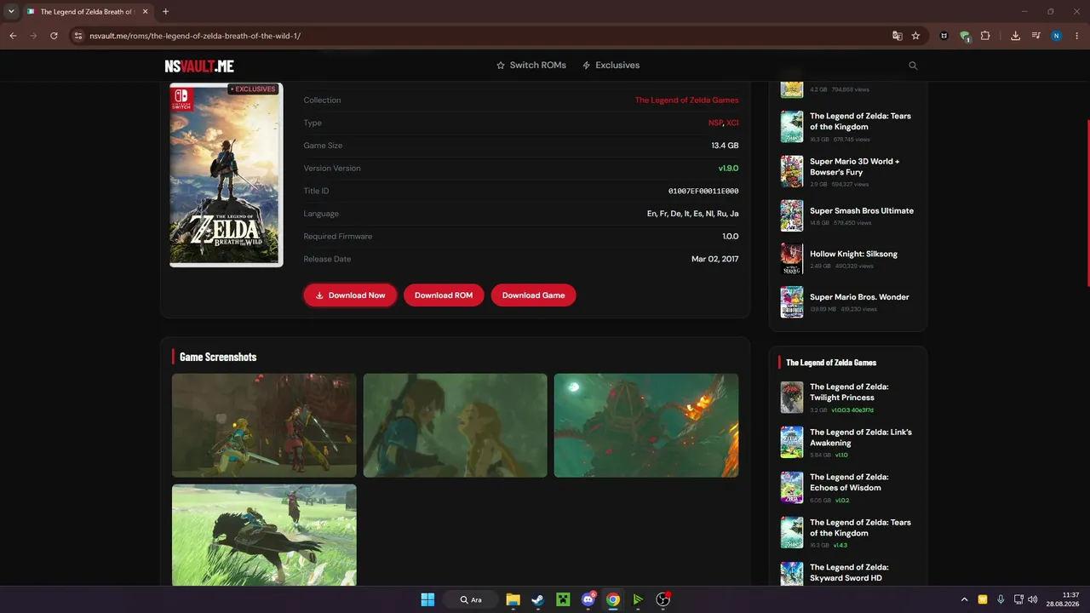Open the Extensions puzzle-piece menu

(985, 36)
